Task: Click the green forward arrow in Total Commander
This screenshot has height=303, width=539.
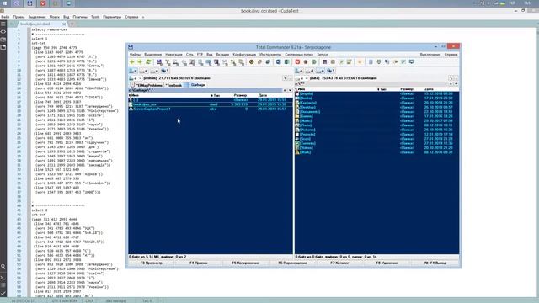Action: pos(140,62)
